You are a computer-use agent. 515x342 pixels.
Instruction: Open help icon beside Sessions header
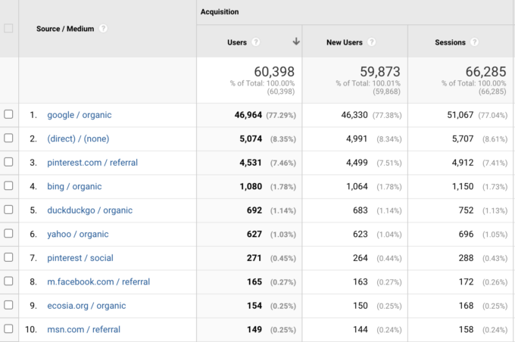474,42
